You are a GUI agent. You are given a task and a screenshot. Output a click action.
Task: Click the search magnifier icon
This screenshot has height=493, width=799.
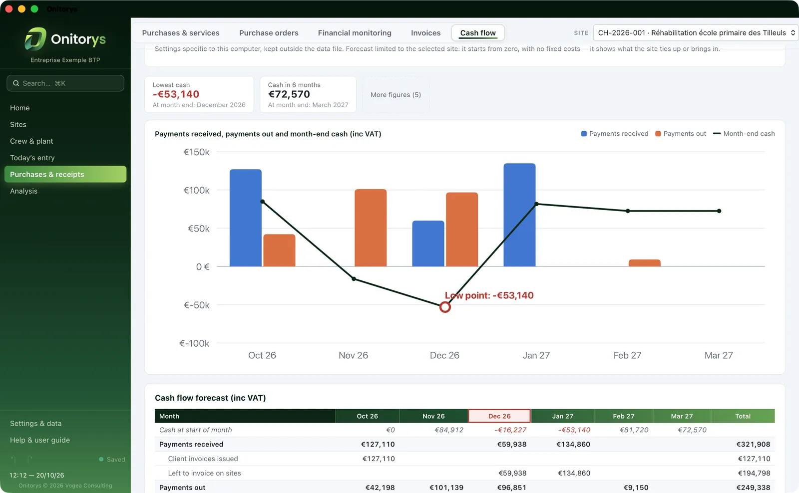click(16, 83)
